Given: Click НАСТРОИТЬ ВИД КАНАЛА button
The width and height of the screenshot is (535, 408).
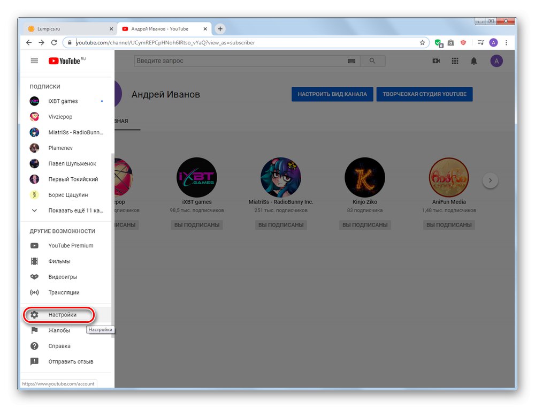Looking at the screenshot, I should click(332, 94).
